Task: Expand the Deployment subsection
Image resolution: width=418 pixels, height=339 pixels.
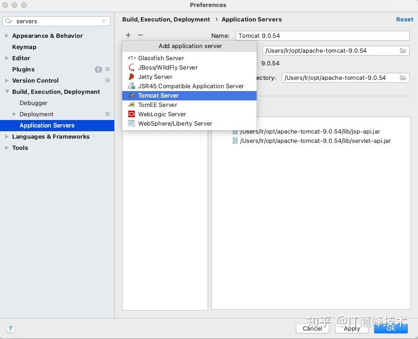Action: pos(14,114)
